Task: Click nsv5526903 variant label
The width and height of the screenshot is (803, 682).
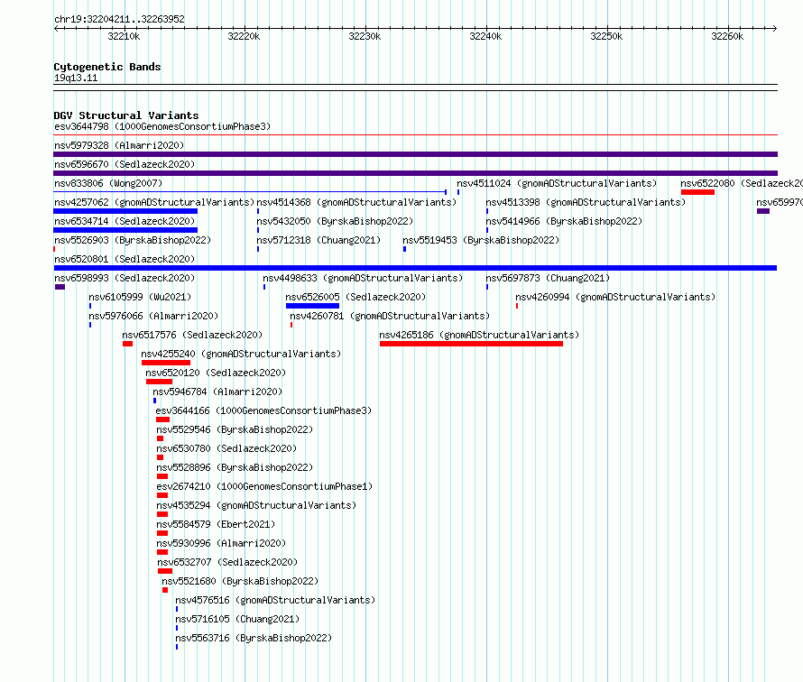Action: 133,240
